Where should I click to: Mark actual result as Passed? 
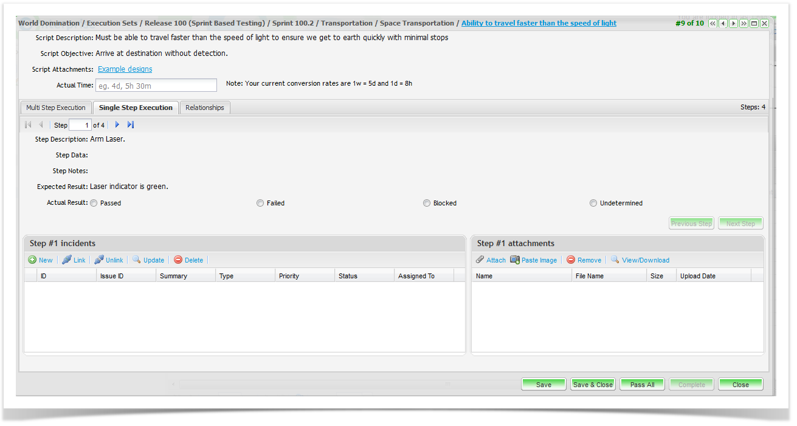pos(94,203)
